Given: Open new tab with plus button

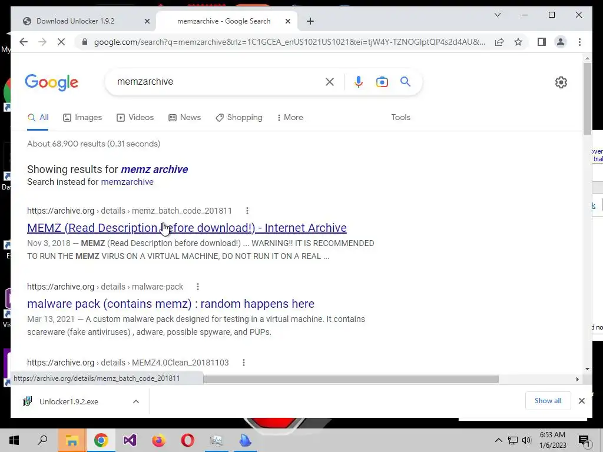Looking at the screenshot, I should pos(310,21).
